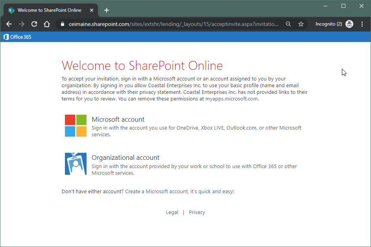
Task: Minimize the browser window
Action: pyautogui.click(x=325, y=6)
